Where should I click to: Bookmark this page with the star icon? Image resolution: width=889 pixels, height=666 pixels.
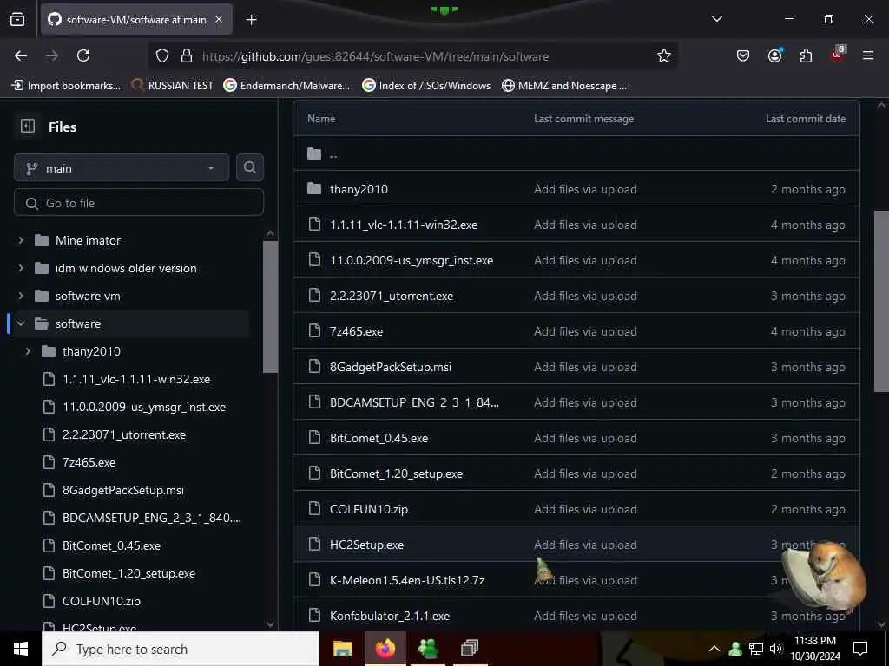[x=664, y=55]
